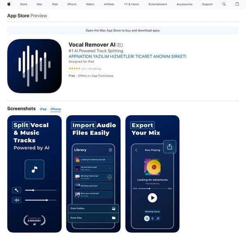Click the Designed for iPad text

pos(81,62)
